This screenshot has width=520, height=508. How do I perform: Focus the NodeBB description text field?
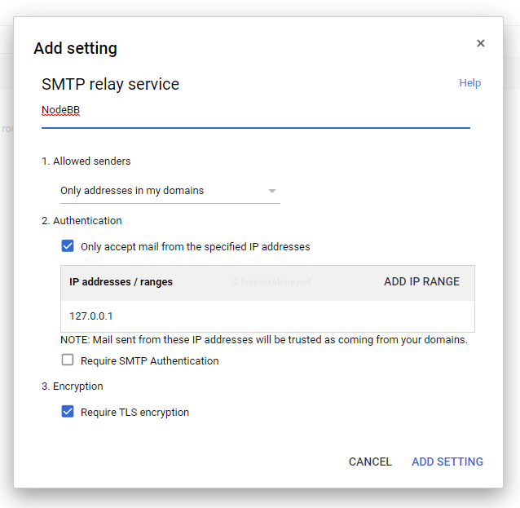[256, 114]
